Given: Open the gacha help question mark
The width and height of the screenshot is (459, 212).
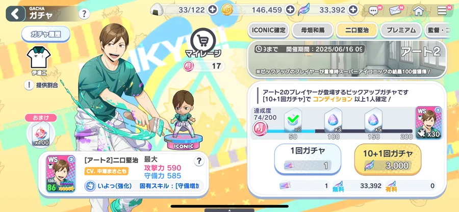Looking at the screenshot, I should tap(84, 13).
